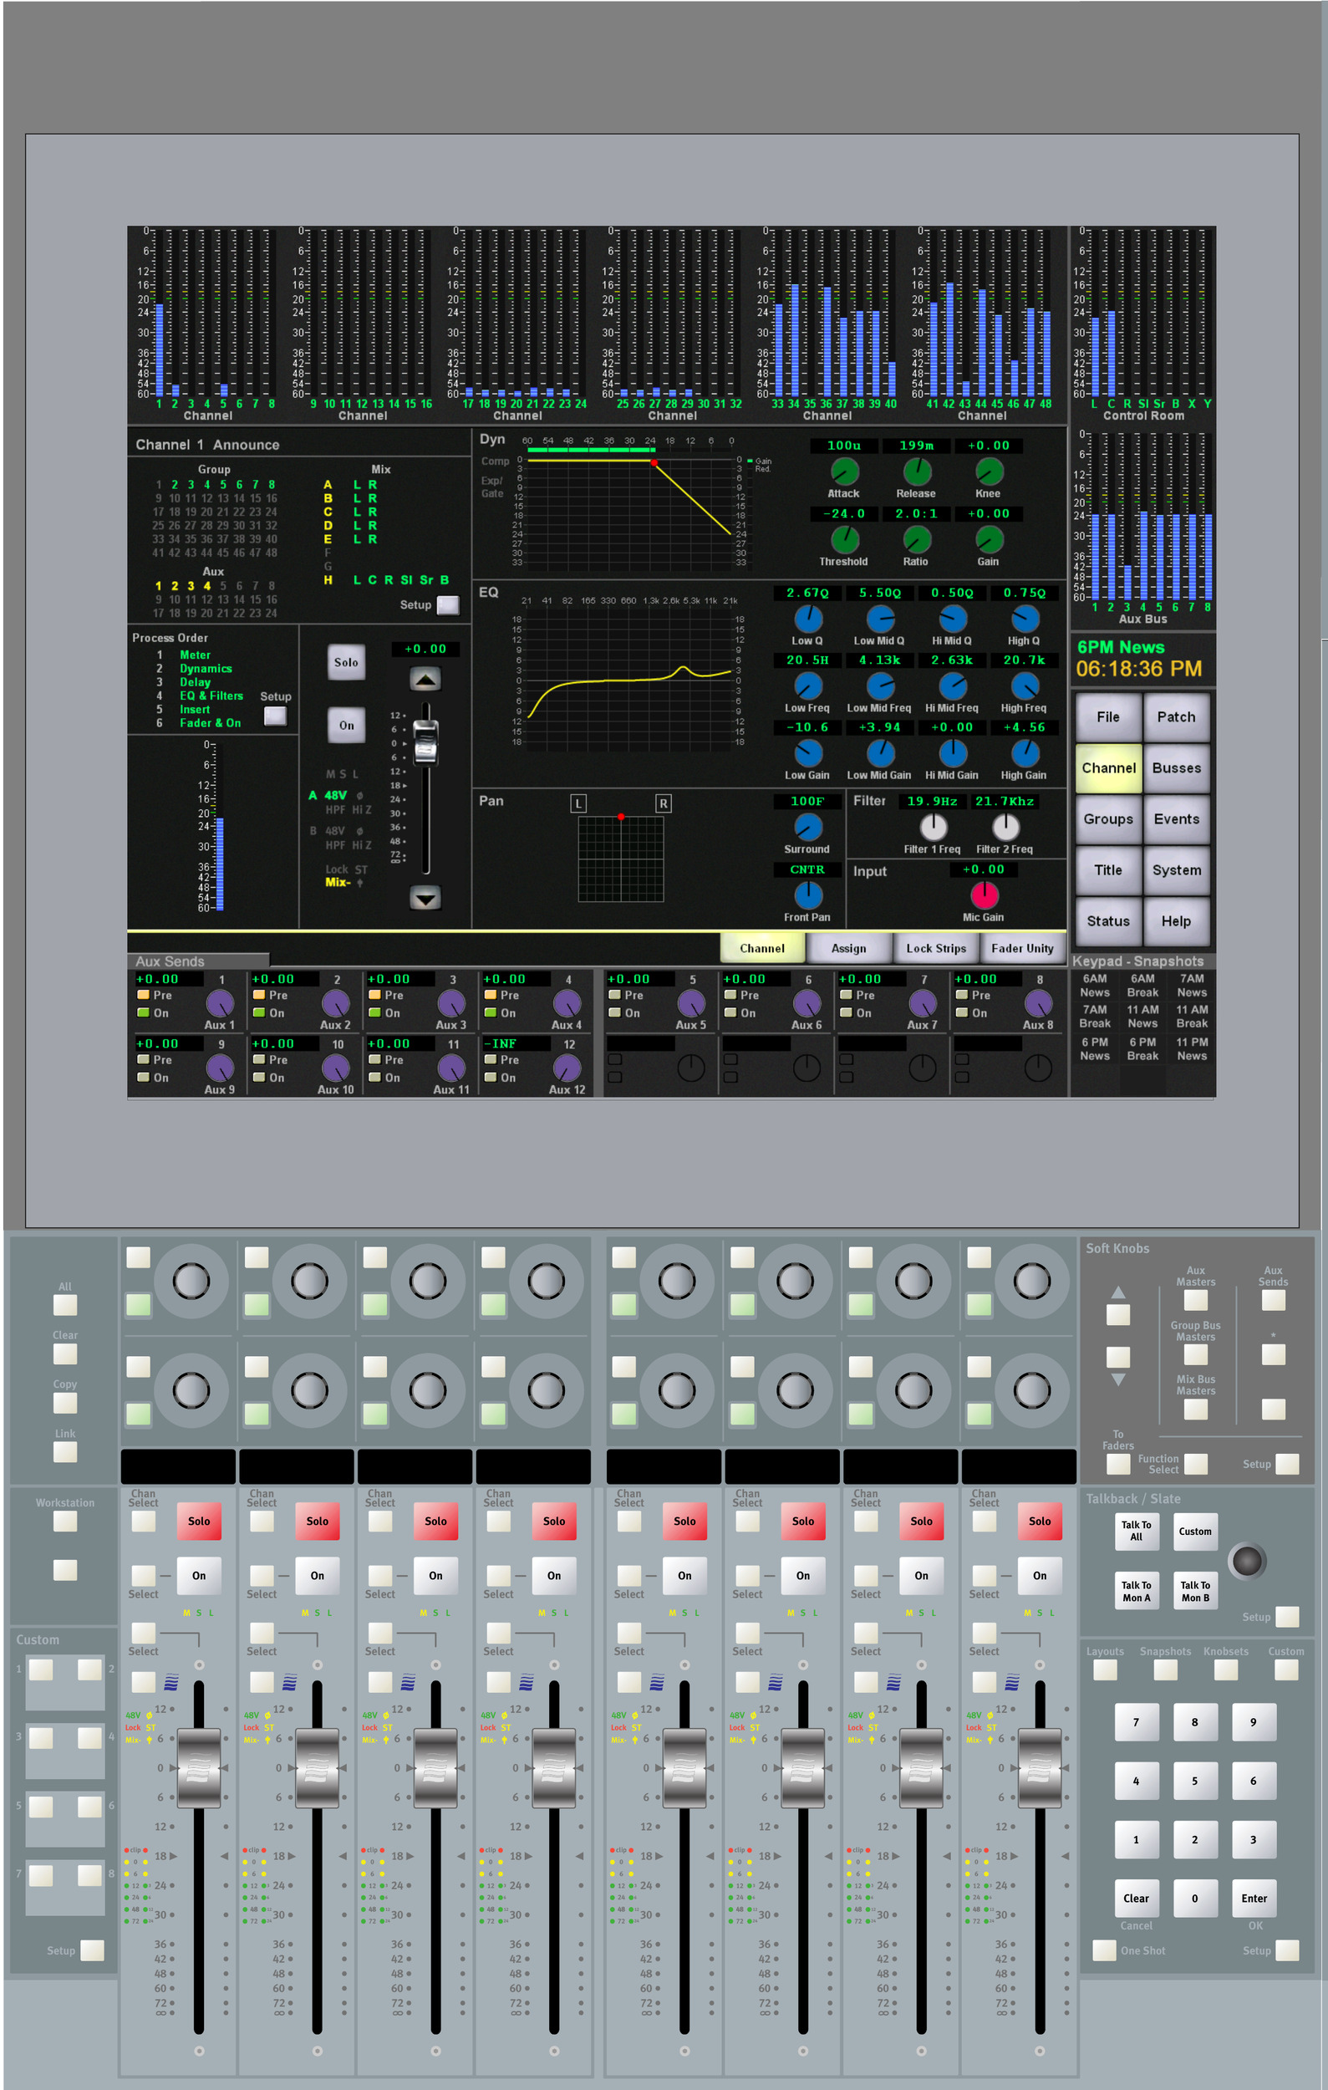Nudge on-screen channel fader down with arrow

425,898
